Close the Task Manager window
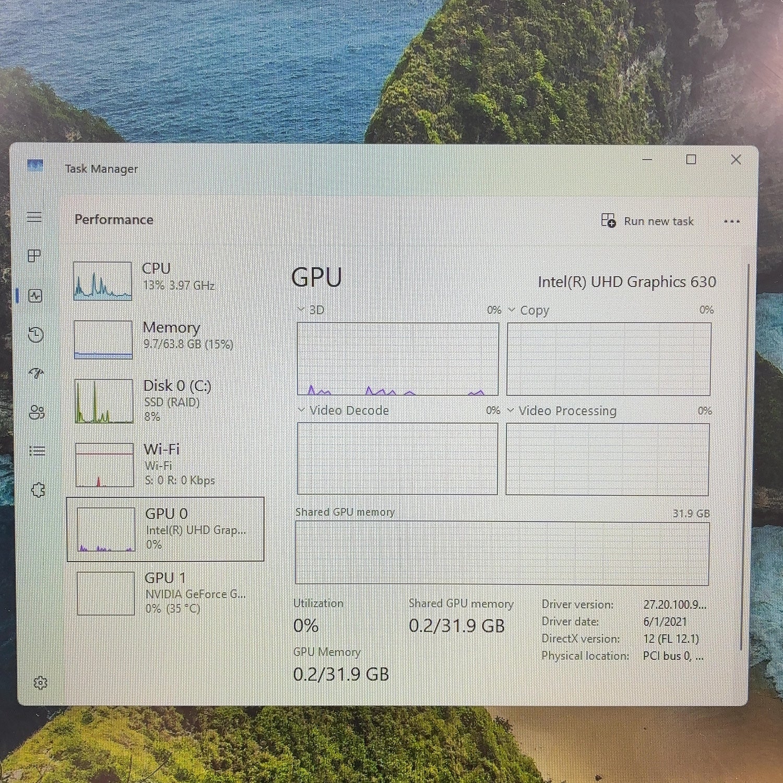This screenshot has height=783, width=783. pos(736,159)
